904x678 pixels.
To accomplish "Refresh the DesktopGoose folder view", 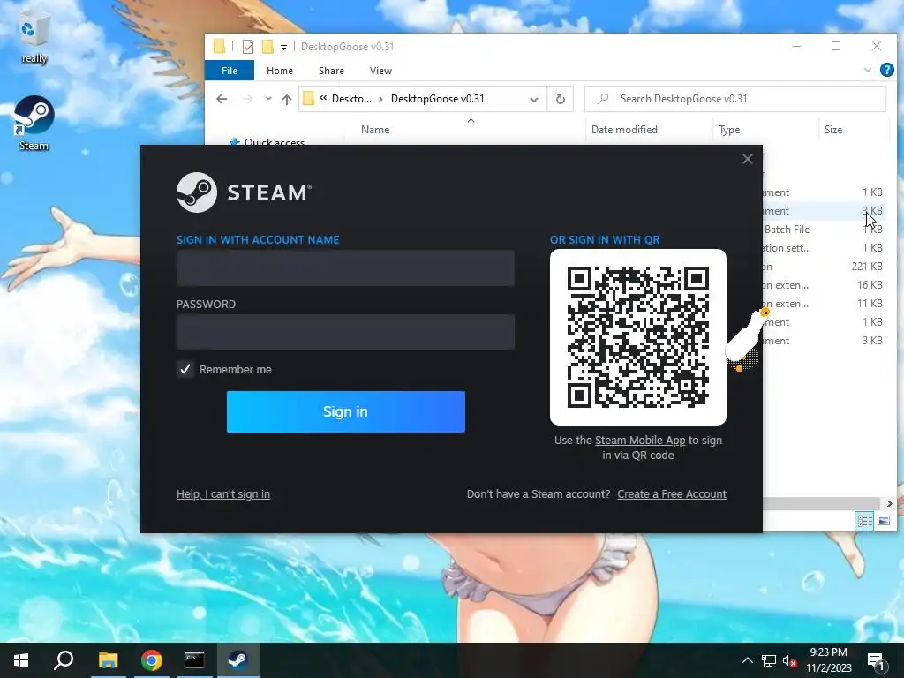I will pos(560,99).
